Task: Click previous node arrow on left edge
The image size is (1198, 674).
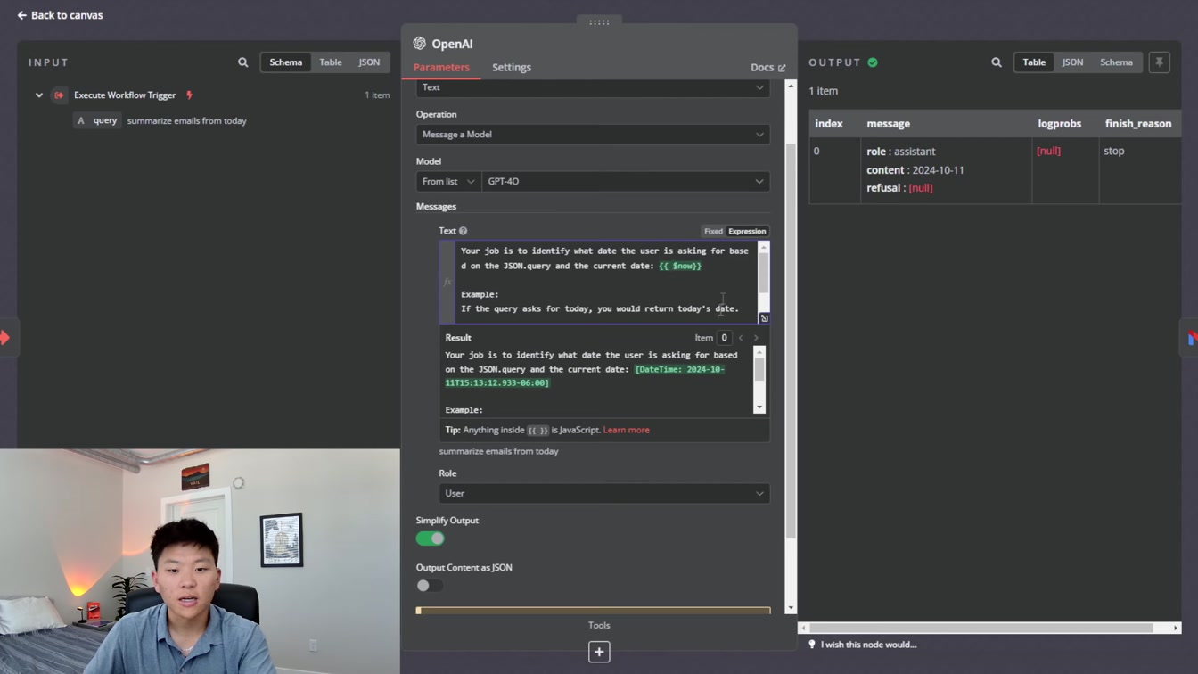Action: 5,338
